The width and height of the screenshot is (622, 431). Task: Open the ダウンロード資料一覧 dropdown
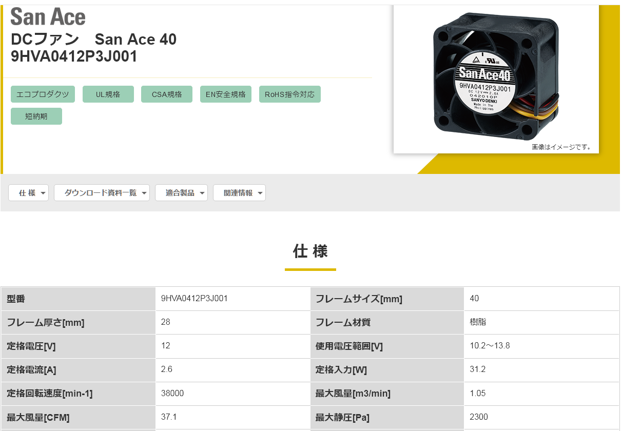102,193
